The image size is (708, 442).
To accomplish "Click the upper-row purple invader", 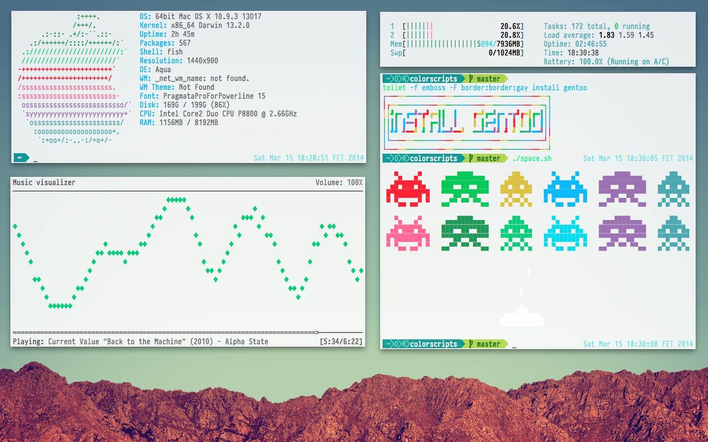I will point(622,189).
